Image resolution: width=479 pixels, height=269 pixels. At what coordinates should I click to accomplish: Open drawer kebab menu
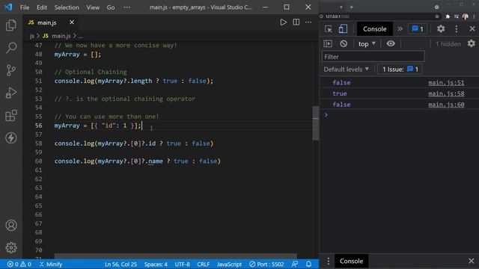point(328,261)
